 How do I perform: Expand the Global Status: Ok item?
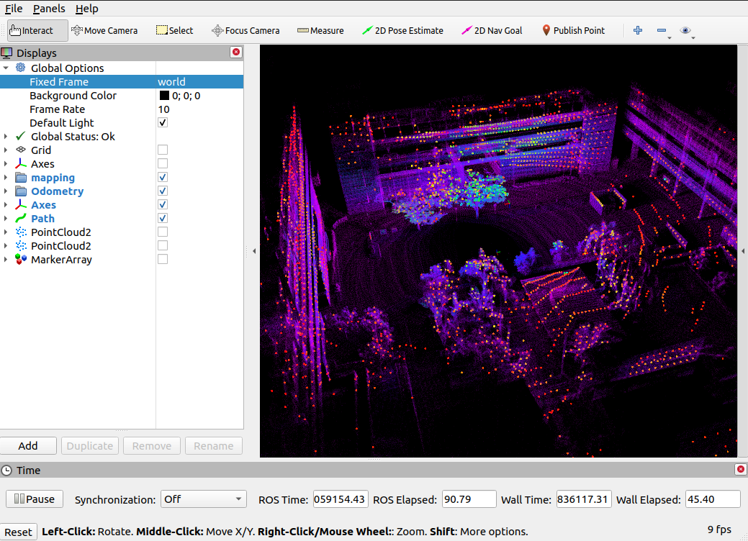pos(6,136)
